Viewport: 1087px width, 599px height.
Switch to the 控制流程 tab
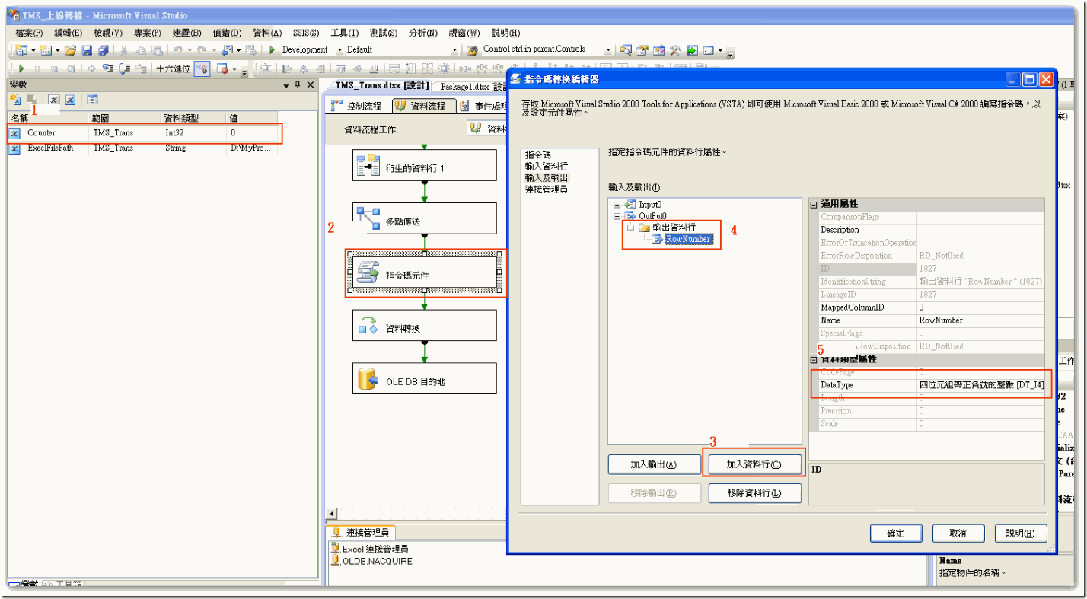click(356, 106)
